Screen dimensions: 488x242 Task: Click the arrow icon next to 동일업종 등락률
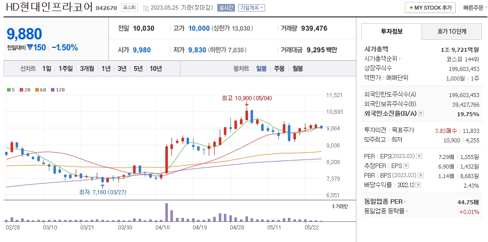pyautogui.click(x=407, y=211)
